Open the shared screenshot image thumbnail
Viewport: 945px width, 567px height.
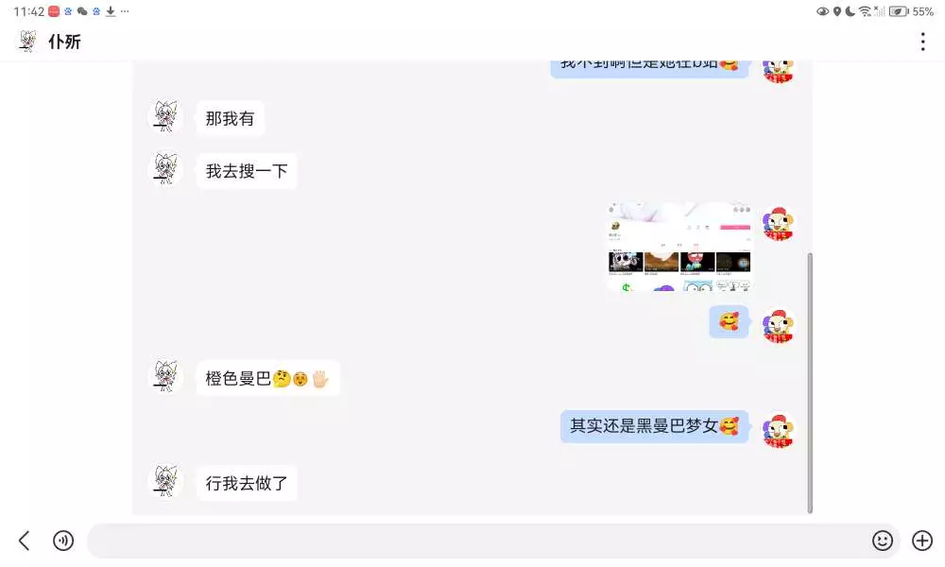(x=679, y=247)
